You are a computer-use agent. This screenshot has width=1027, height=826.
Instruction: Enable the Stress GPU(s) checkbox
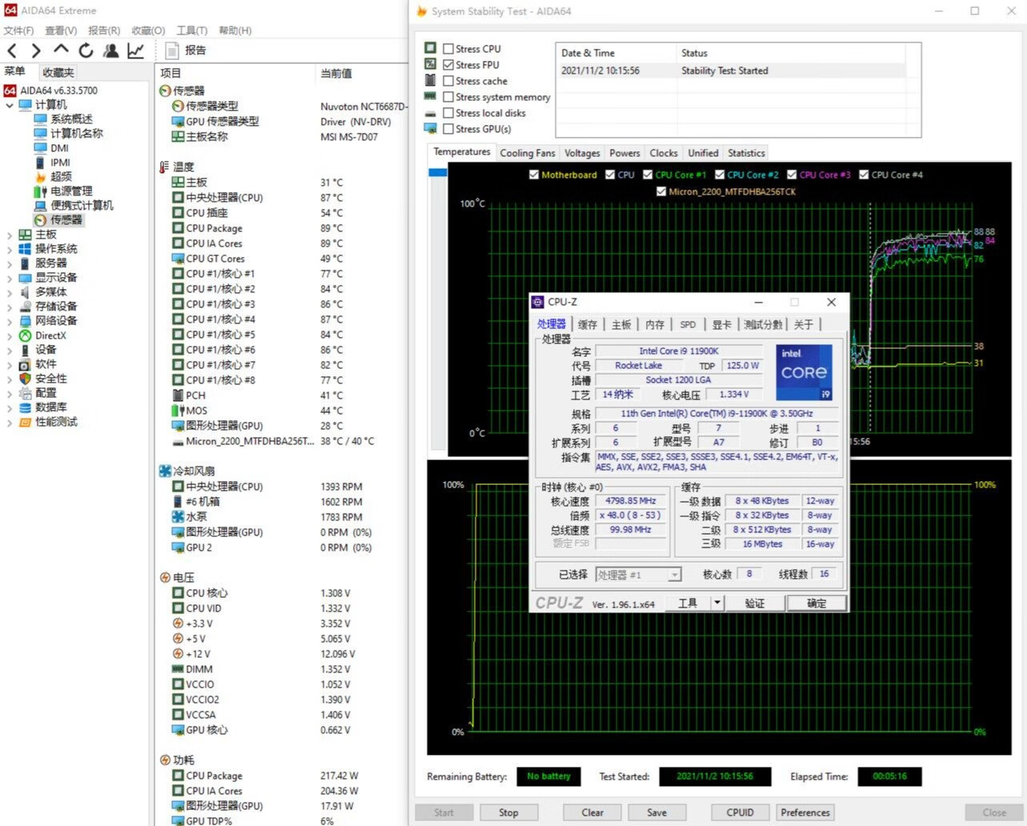(x=448, y=129)
